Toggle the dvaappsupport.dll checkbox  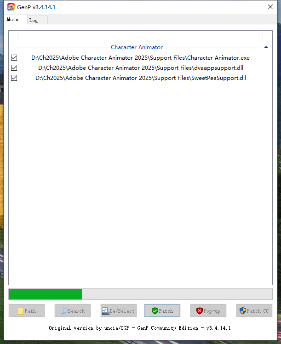pos(14,68)
